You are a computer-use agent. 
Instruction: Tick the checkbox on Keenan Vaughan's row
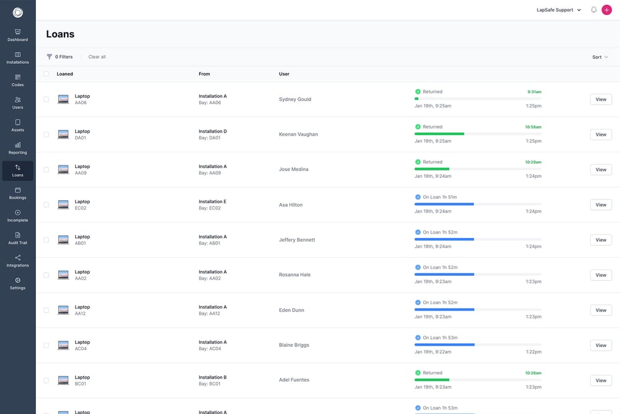(x=46, y=134)
